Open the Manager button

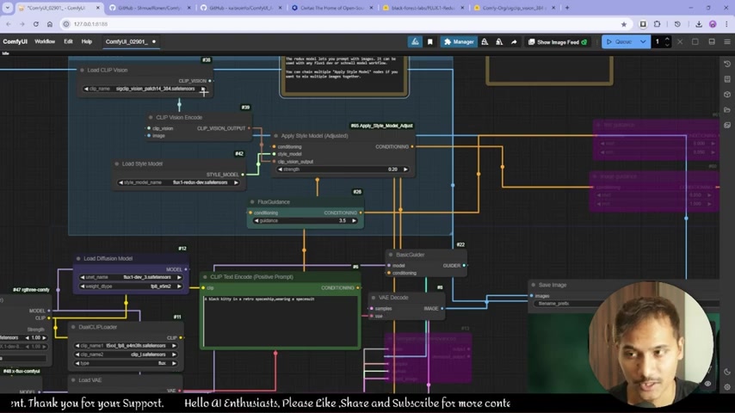[459, 41]
